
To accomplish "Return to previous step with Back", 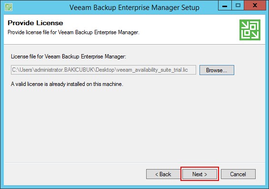I will tap(163, 174).
